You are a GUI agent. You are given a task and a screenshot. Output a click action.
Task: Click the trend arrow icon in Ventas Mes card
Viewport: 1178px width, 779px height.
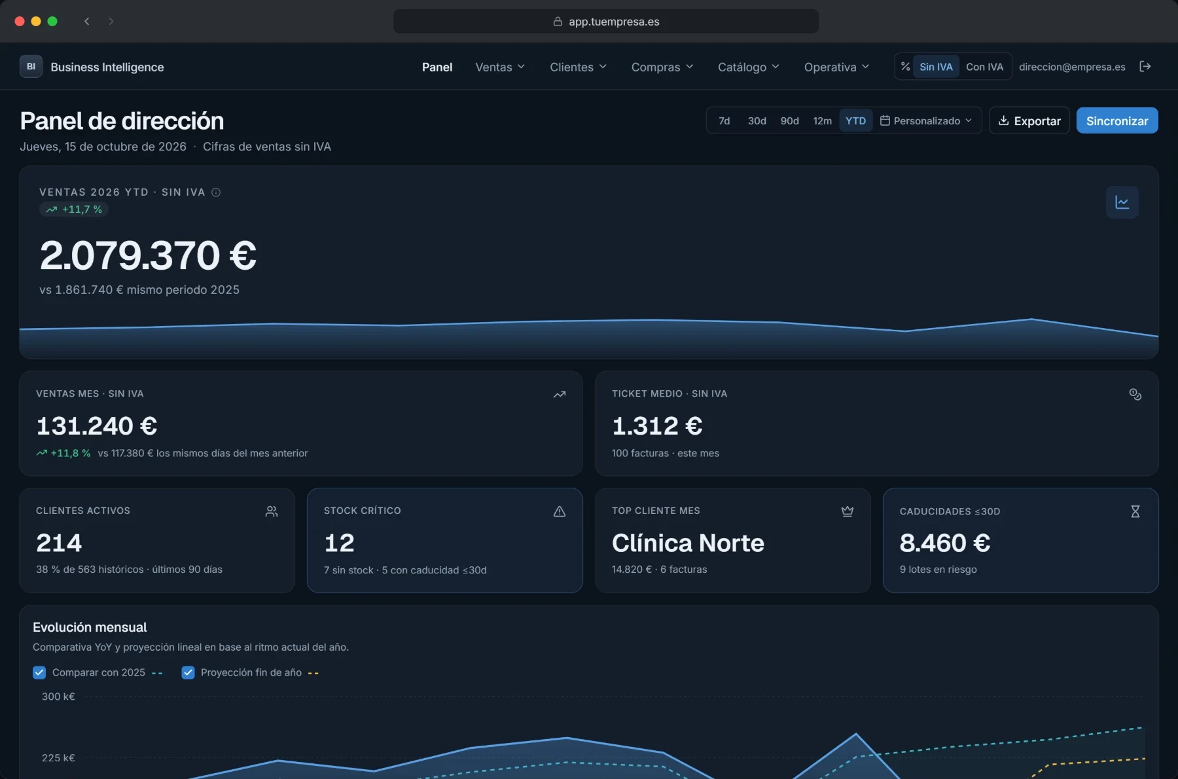(560, 394)
